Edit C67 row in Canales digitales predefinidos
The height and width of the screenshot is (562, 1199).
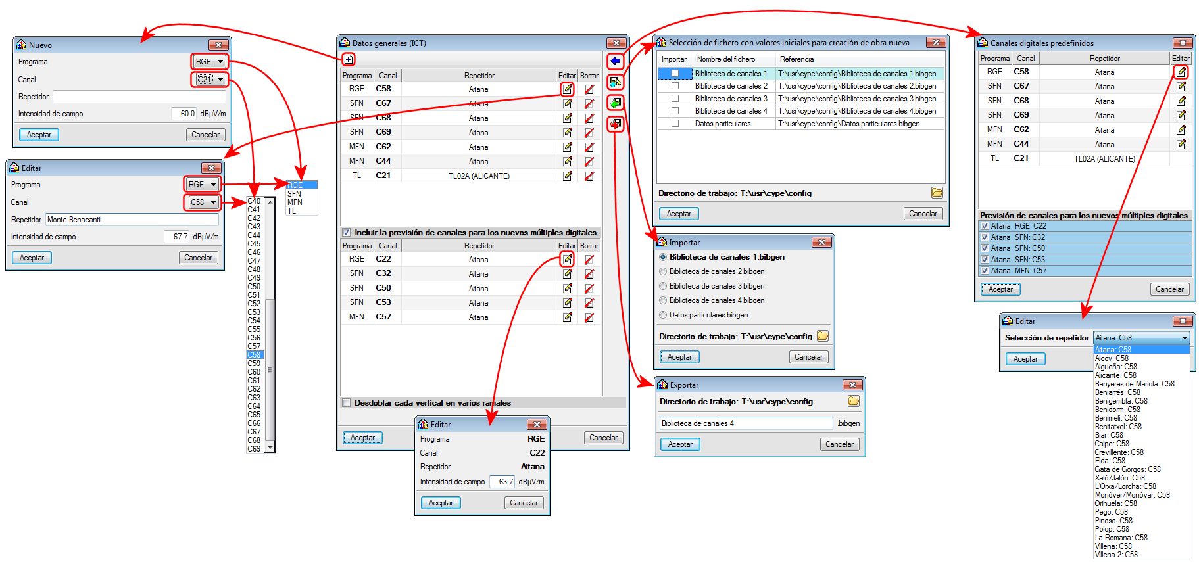[x=1181, y=86]
